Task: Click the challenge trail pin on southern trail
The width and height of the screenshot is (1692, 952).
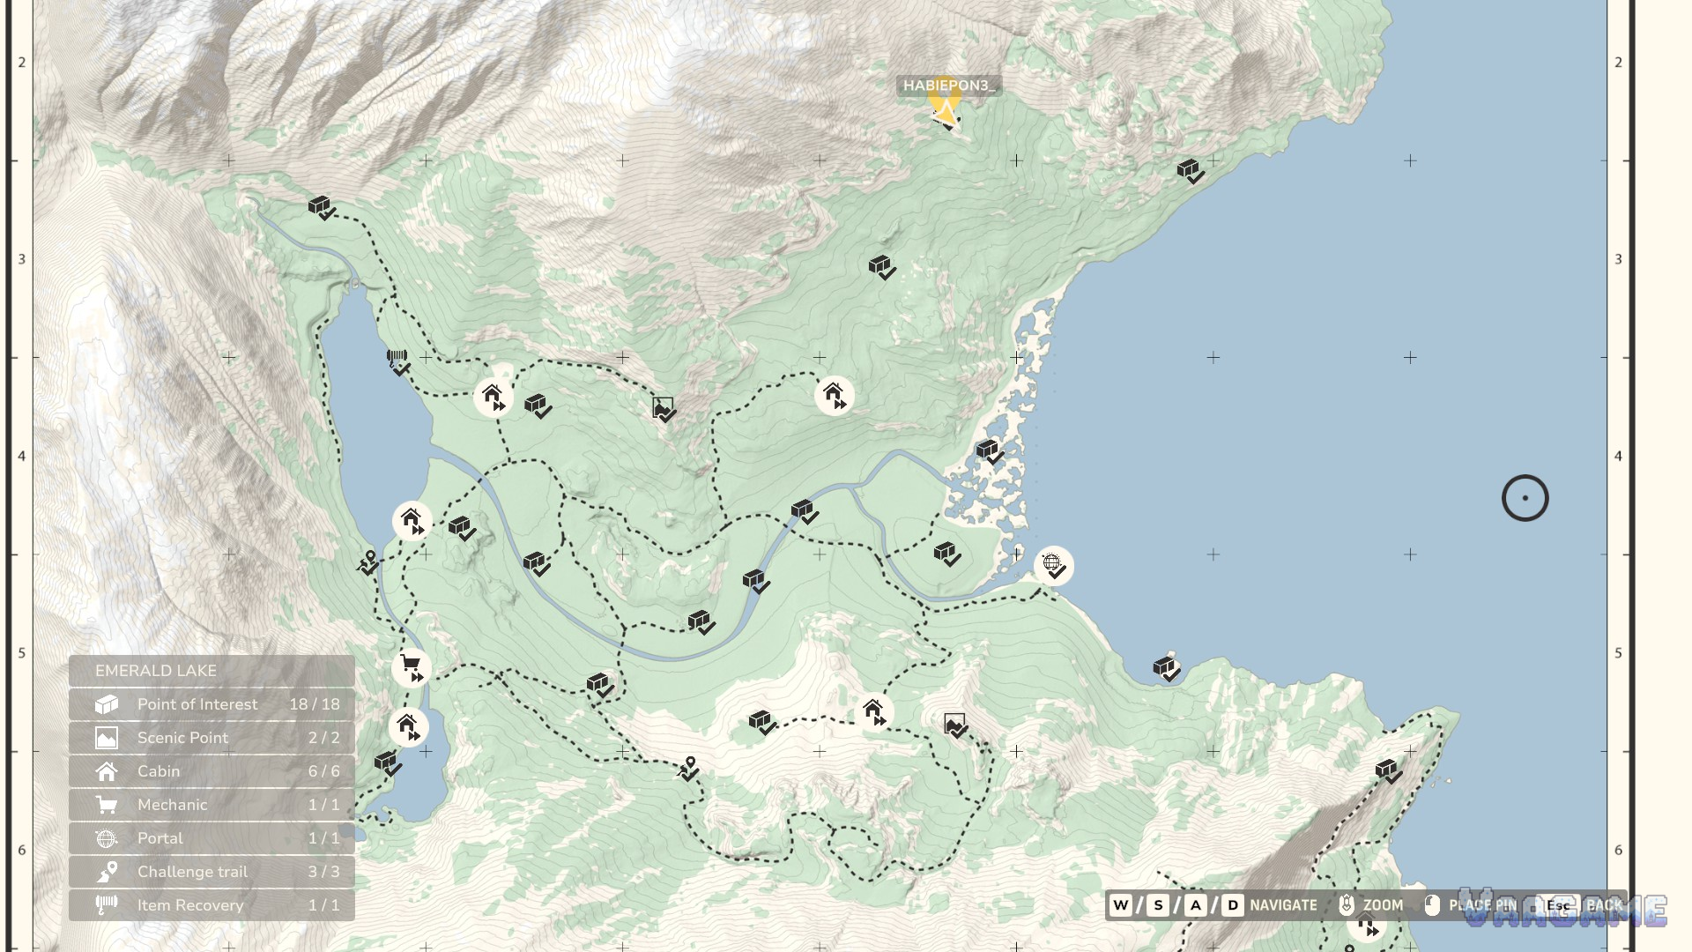Action: [x=688, y=768]
